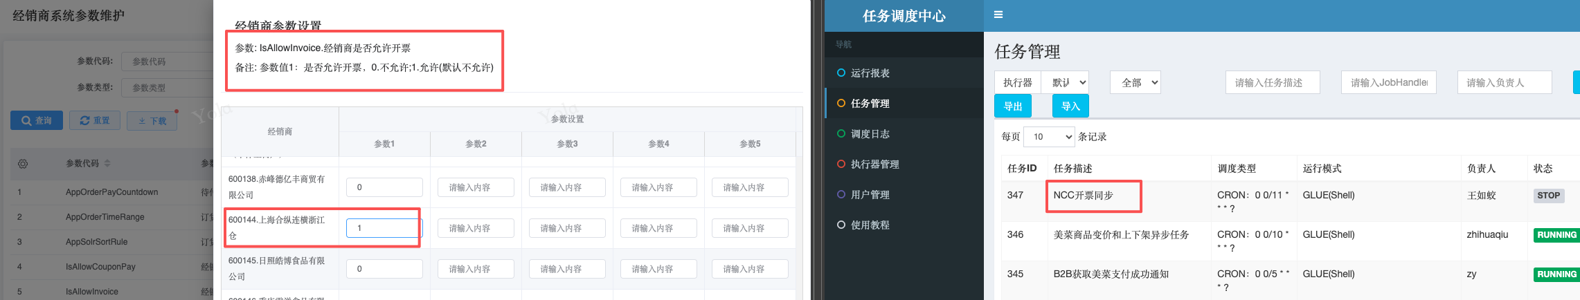1580x300 pixels.
Task: Click the RUNNING status badge of task 345
Action: [1556, 274]
